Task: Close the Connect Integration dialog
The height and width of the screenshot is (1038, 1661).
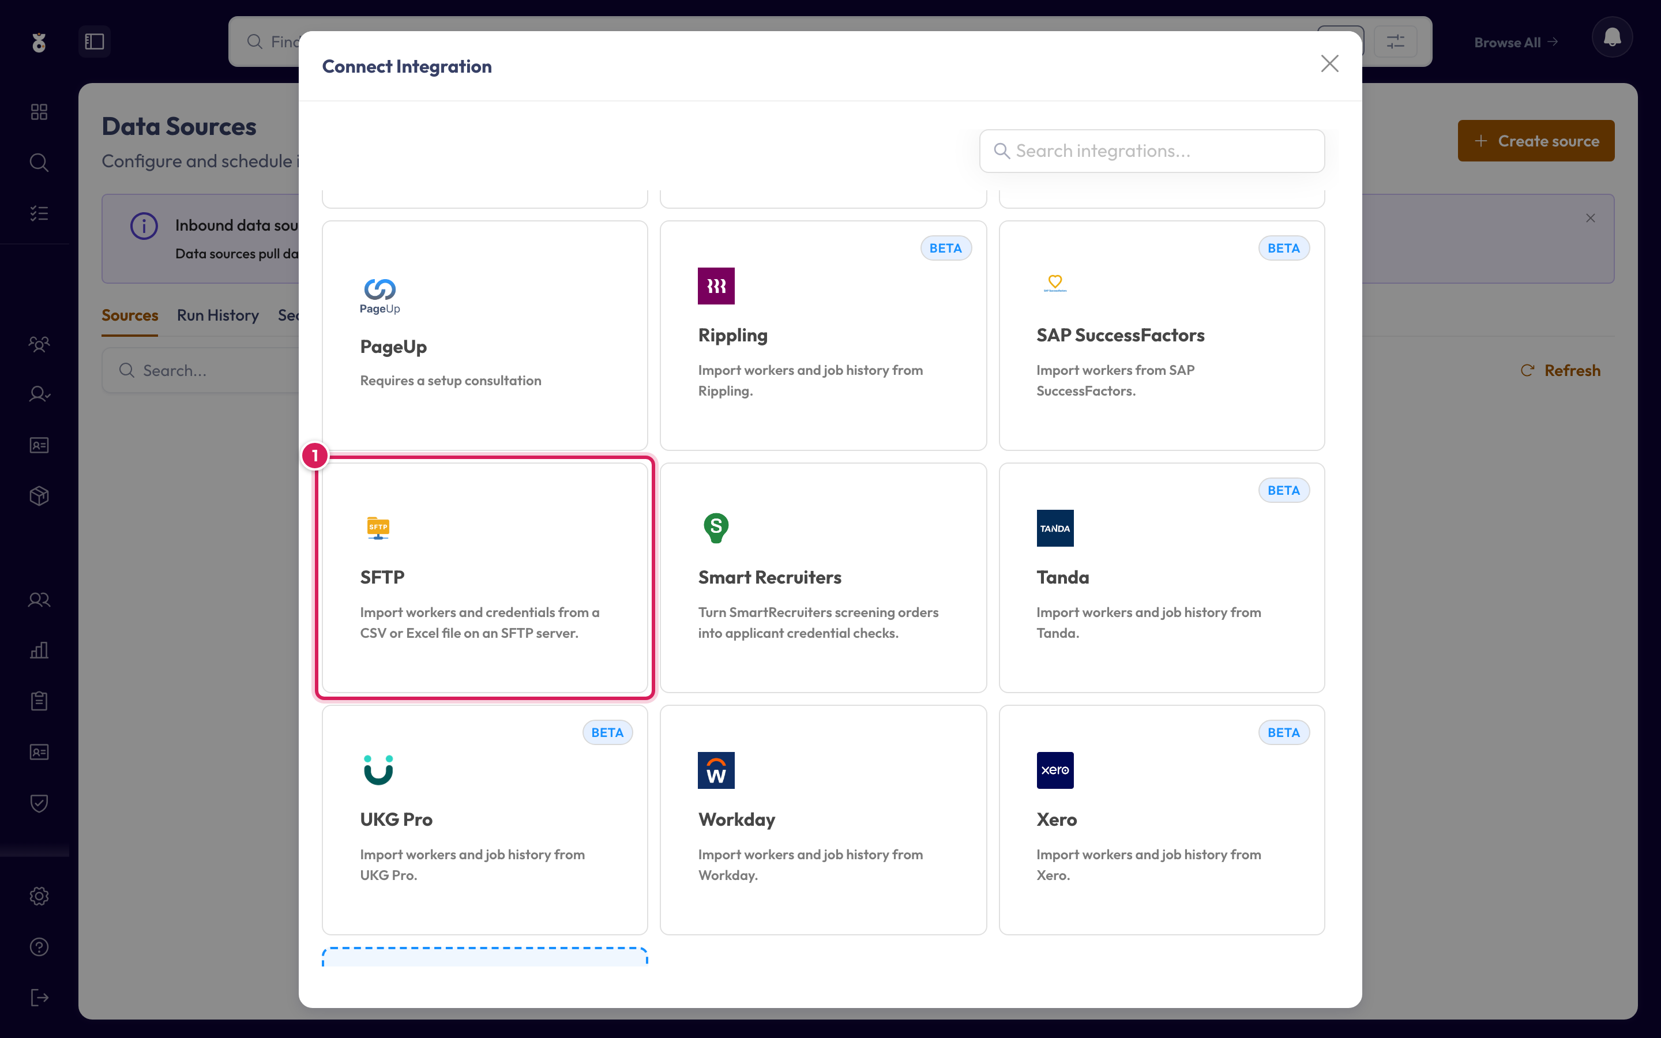Action: pos(1329,64)
